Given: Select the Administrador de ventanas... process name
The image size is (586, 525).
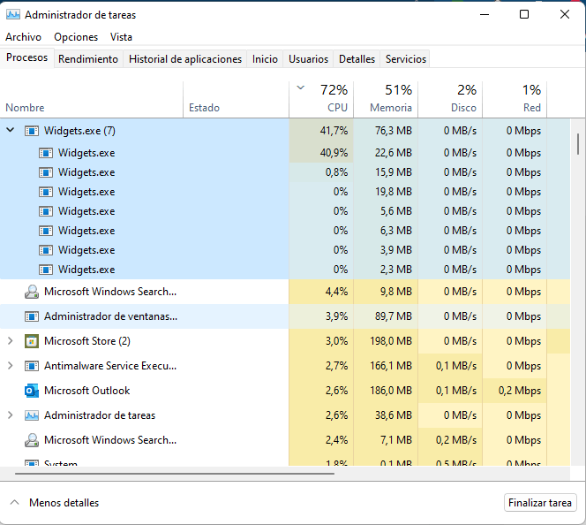Looking at the screenshot, I should [x=110, y=316].
